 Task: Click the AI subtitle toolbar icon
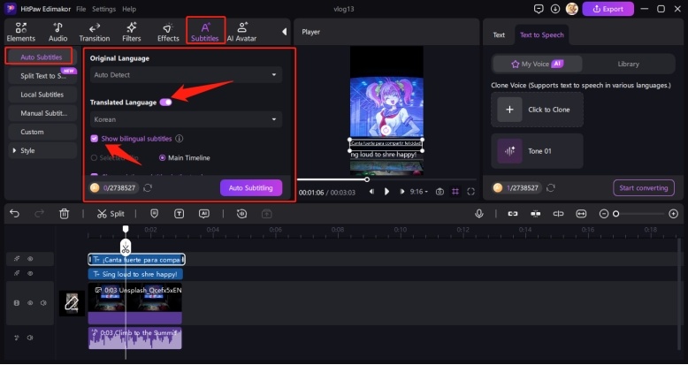203,214
